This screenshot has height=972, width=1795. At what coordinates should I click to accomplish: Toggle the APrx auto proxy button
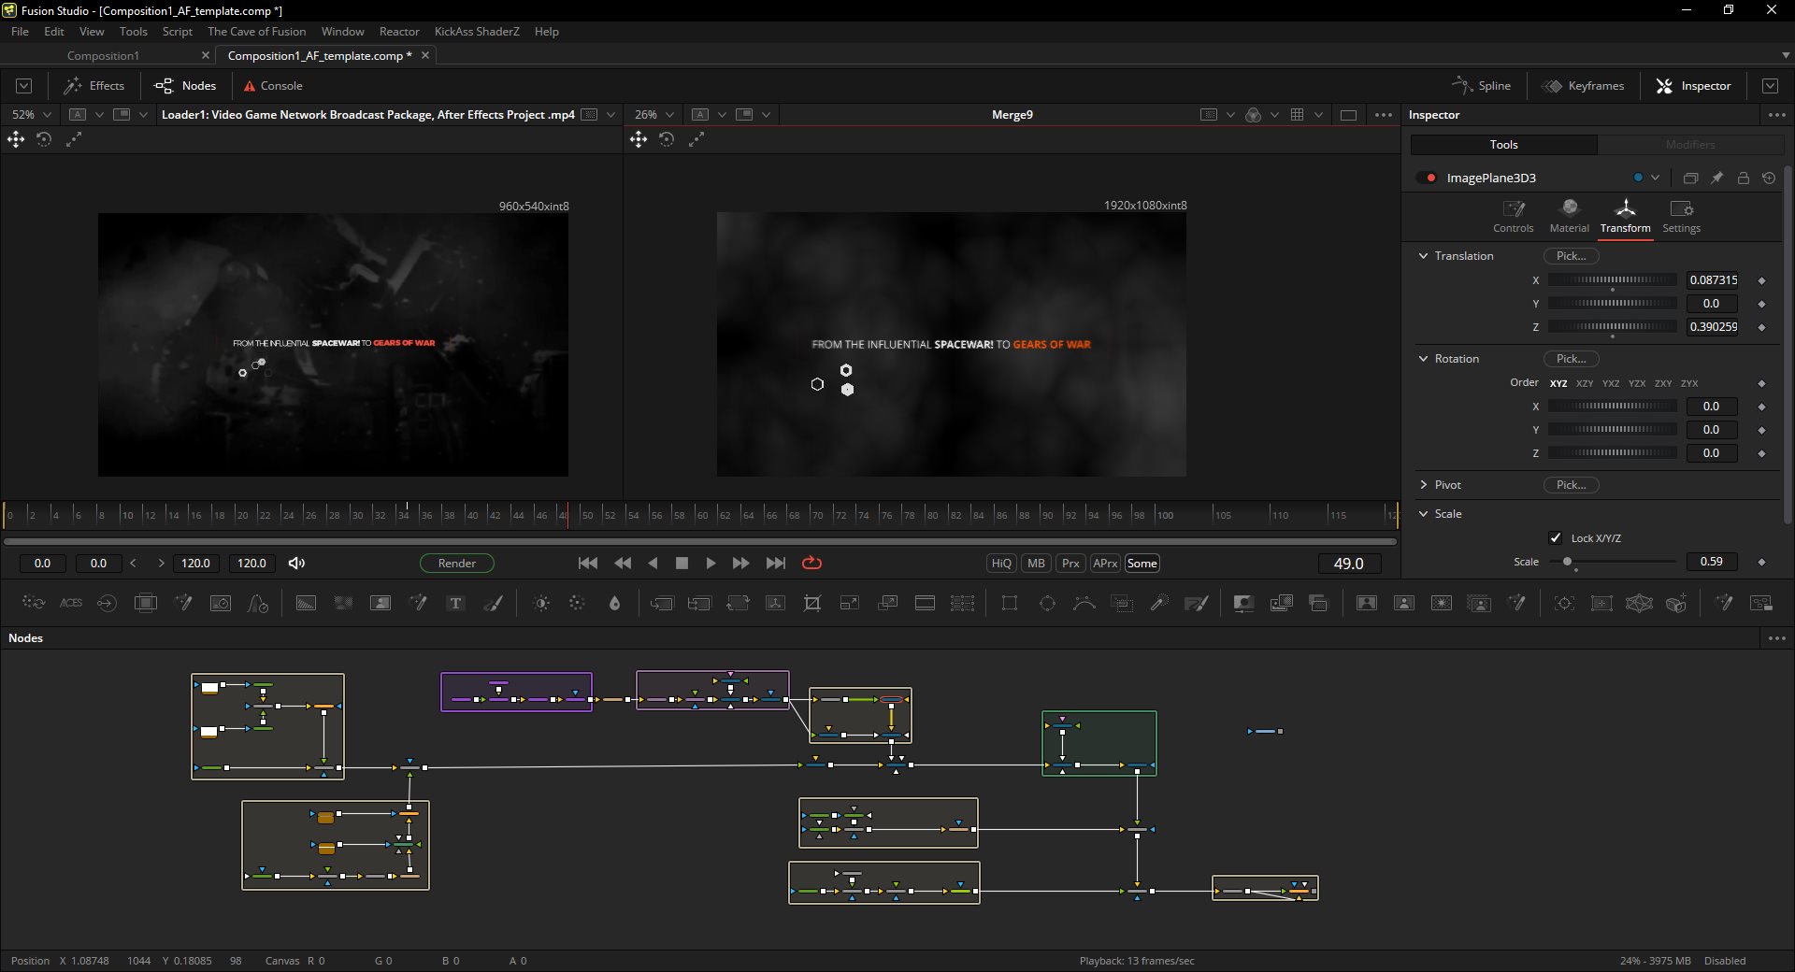(1105, 563)
